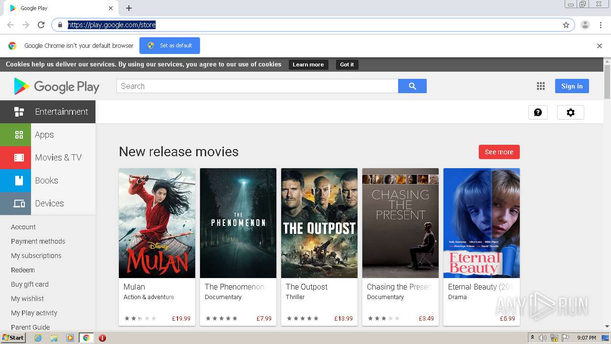The width and height of the screenshot is (611, 344).
Task: Click the browser back arrow
Action: 11,25
